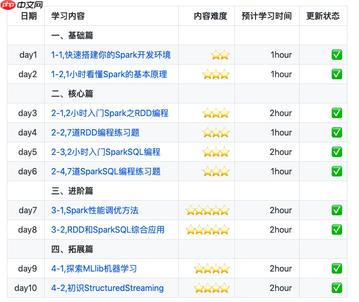Click the 二、核心篇 section heading
Screen dimensions: 359x302
(x=72, y=94)
